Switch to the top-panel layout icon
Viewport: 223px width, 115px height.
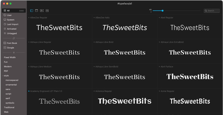[37, 11]
